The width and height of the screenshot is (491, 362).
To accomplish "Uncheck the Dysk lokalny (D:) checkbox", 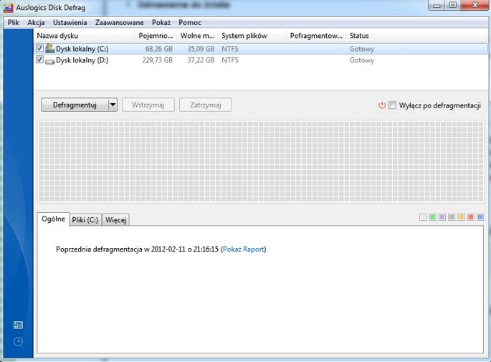I will (39, 59).
